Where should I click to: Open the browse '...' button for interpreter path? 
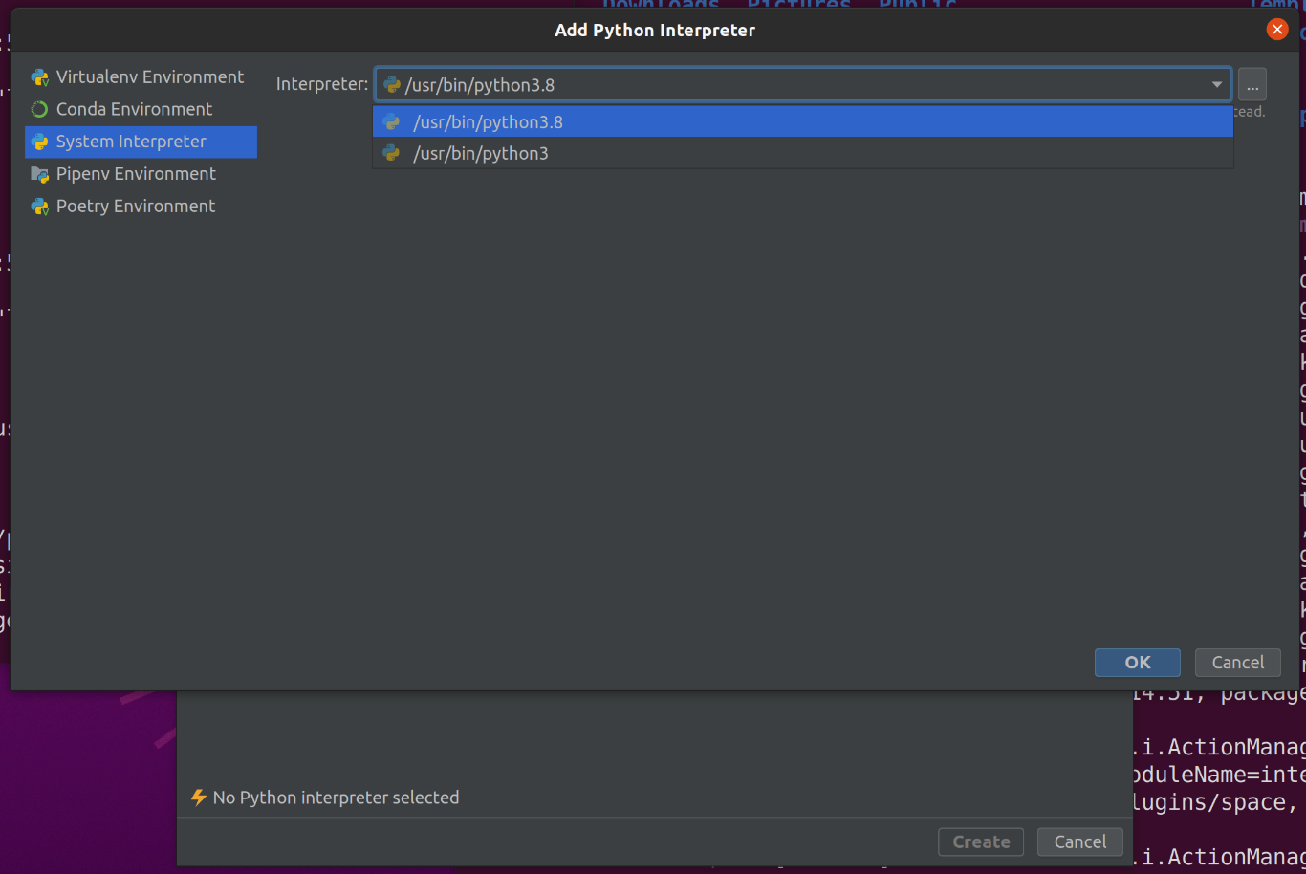coord(1252,85)
